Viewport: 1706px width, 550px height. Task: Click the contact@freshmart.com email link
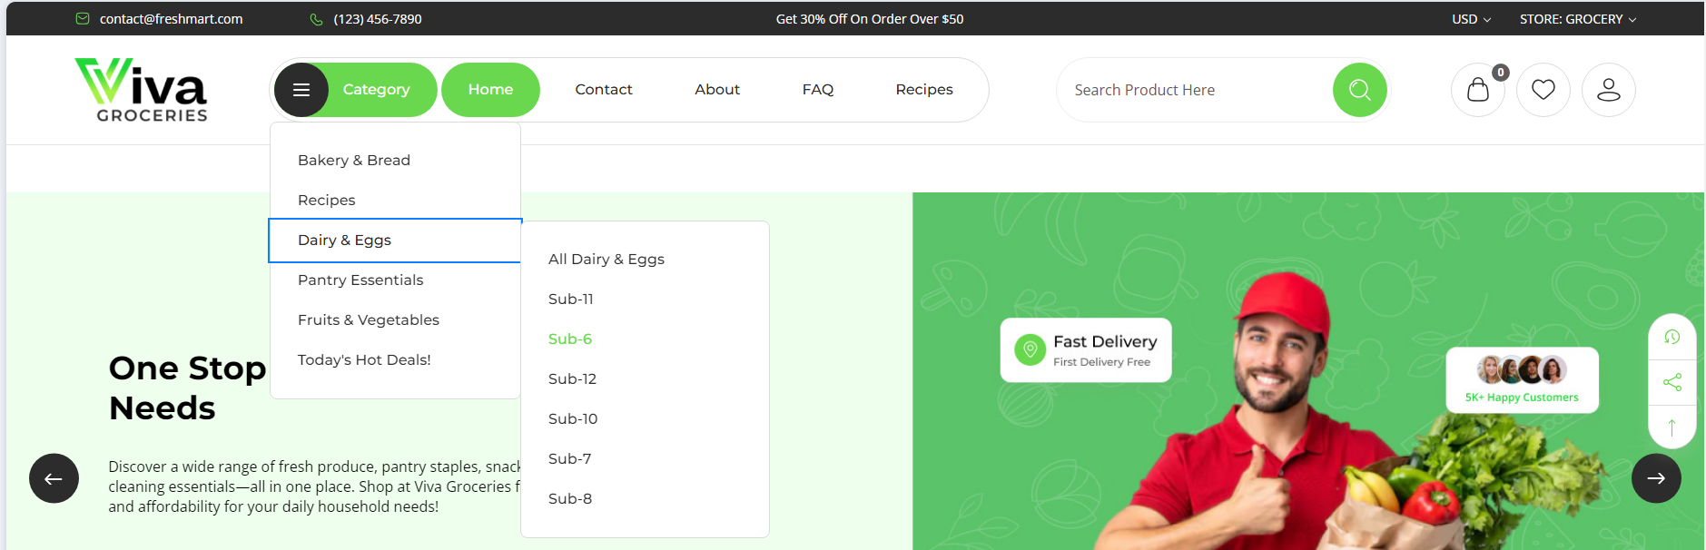tap(171, 19)
